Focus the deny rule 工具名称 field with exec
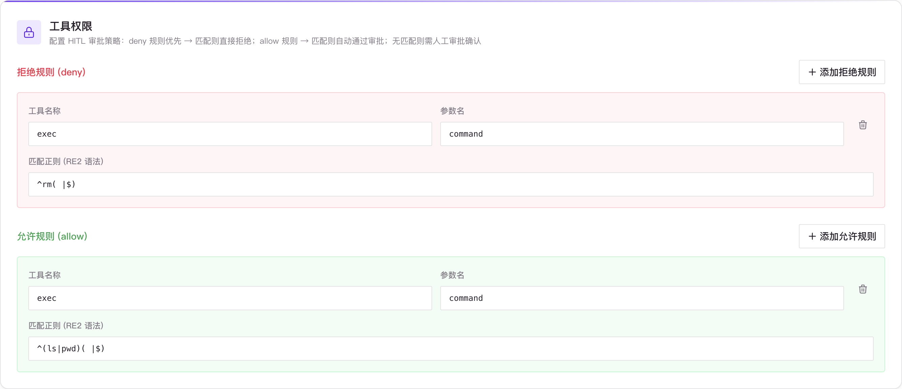Image resolution: width=902 pixels, height=389 pixels. pos(230,134)
